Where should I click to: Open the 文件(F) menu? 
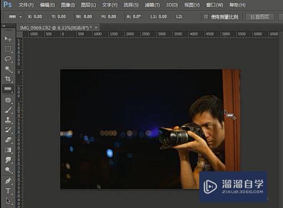point(26,5)
